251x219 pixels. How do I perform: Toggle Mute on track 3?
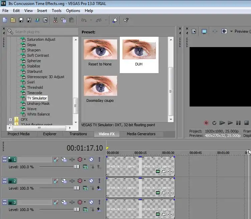tap(91, 202)
